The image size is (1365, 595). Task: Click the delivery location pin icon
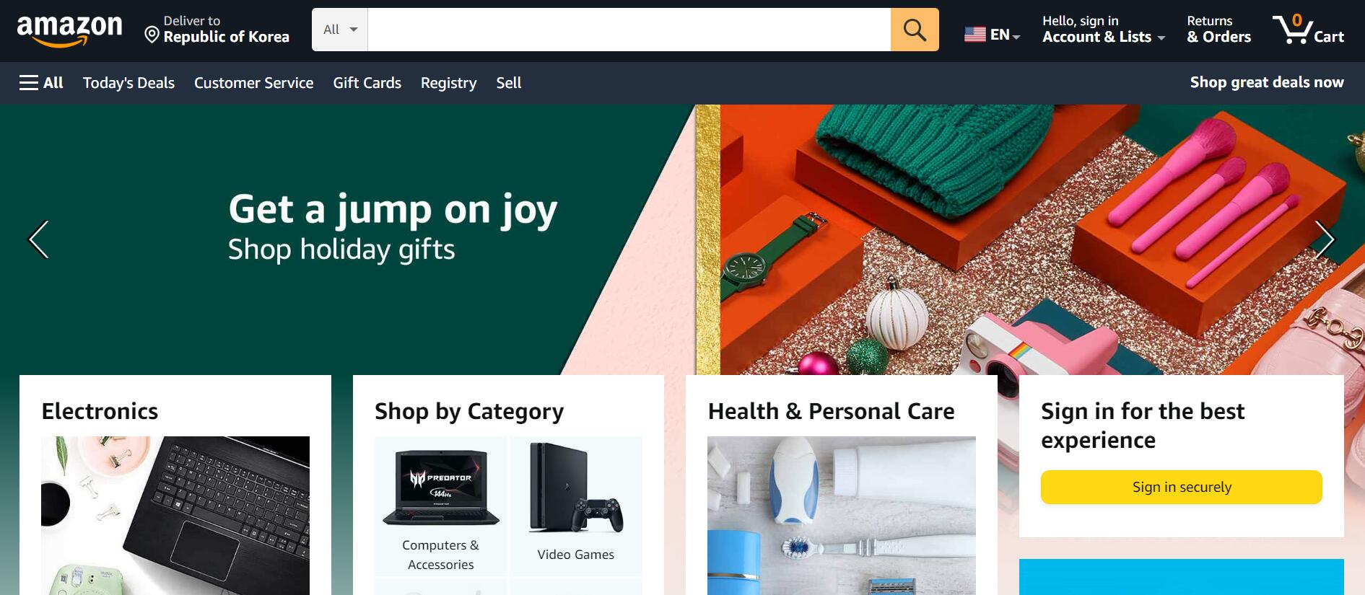[x=152, y=35]
